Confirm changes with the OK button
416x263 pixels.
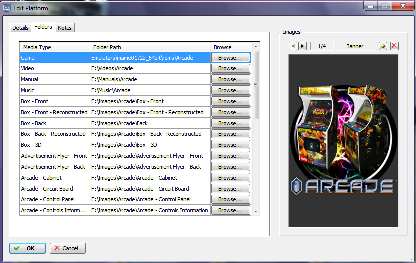point(27,248)
